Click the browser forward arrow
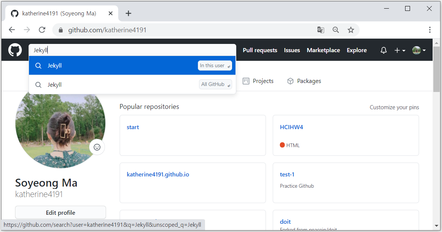This screenshot has height=232, width=442. 27,30
